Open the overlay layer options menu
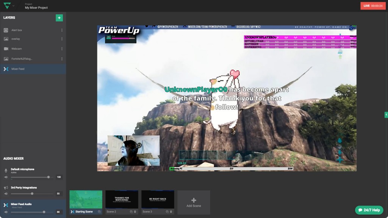Screen dimensions: 388x218 pyautogui.click(x=62, y=39)
